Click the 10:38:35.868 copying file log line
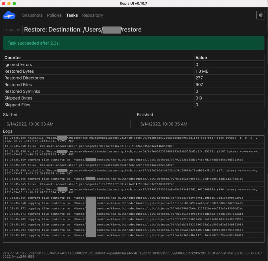268x261 pixels. coord(134,203)
